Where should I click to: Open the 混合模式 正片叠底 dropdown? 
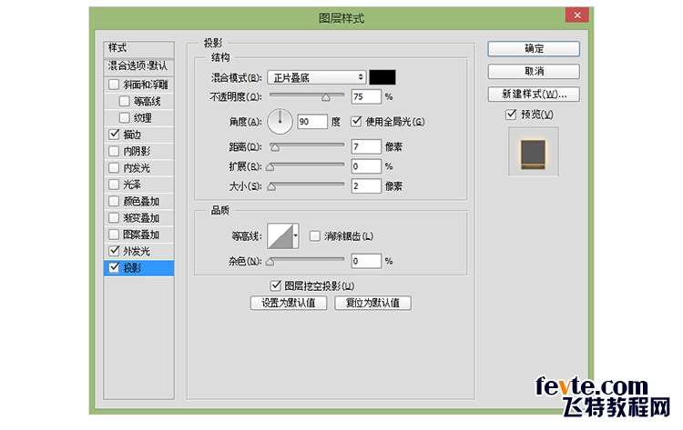point(317,77)
